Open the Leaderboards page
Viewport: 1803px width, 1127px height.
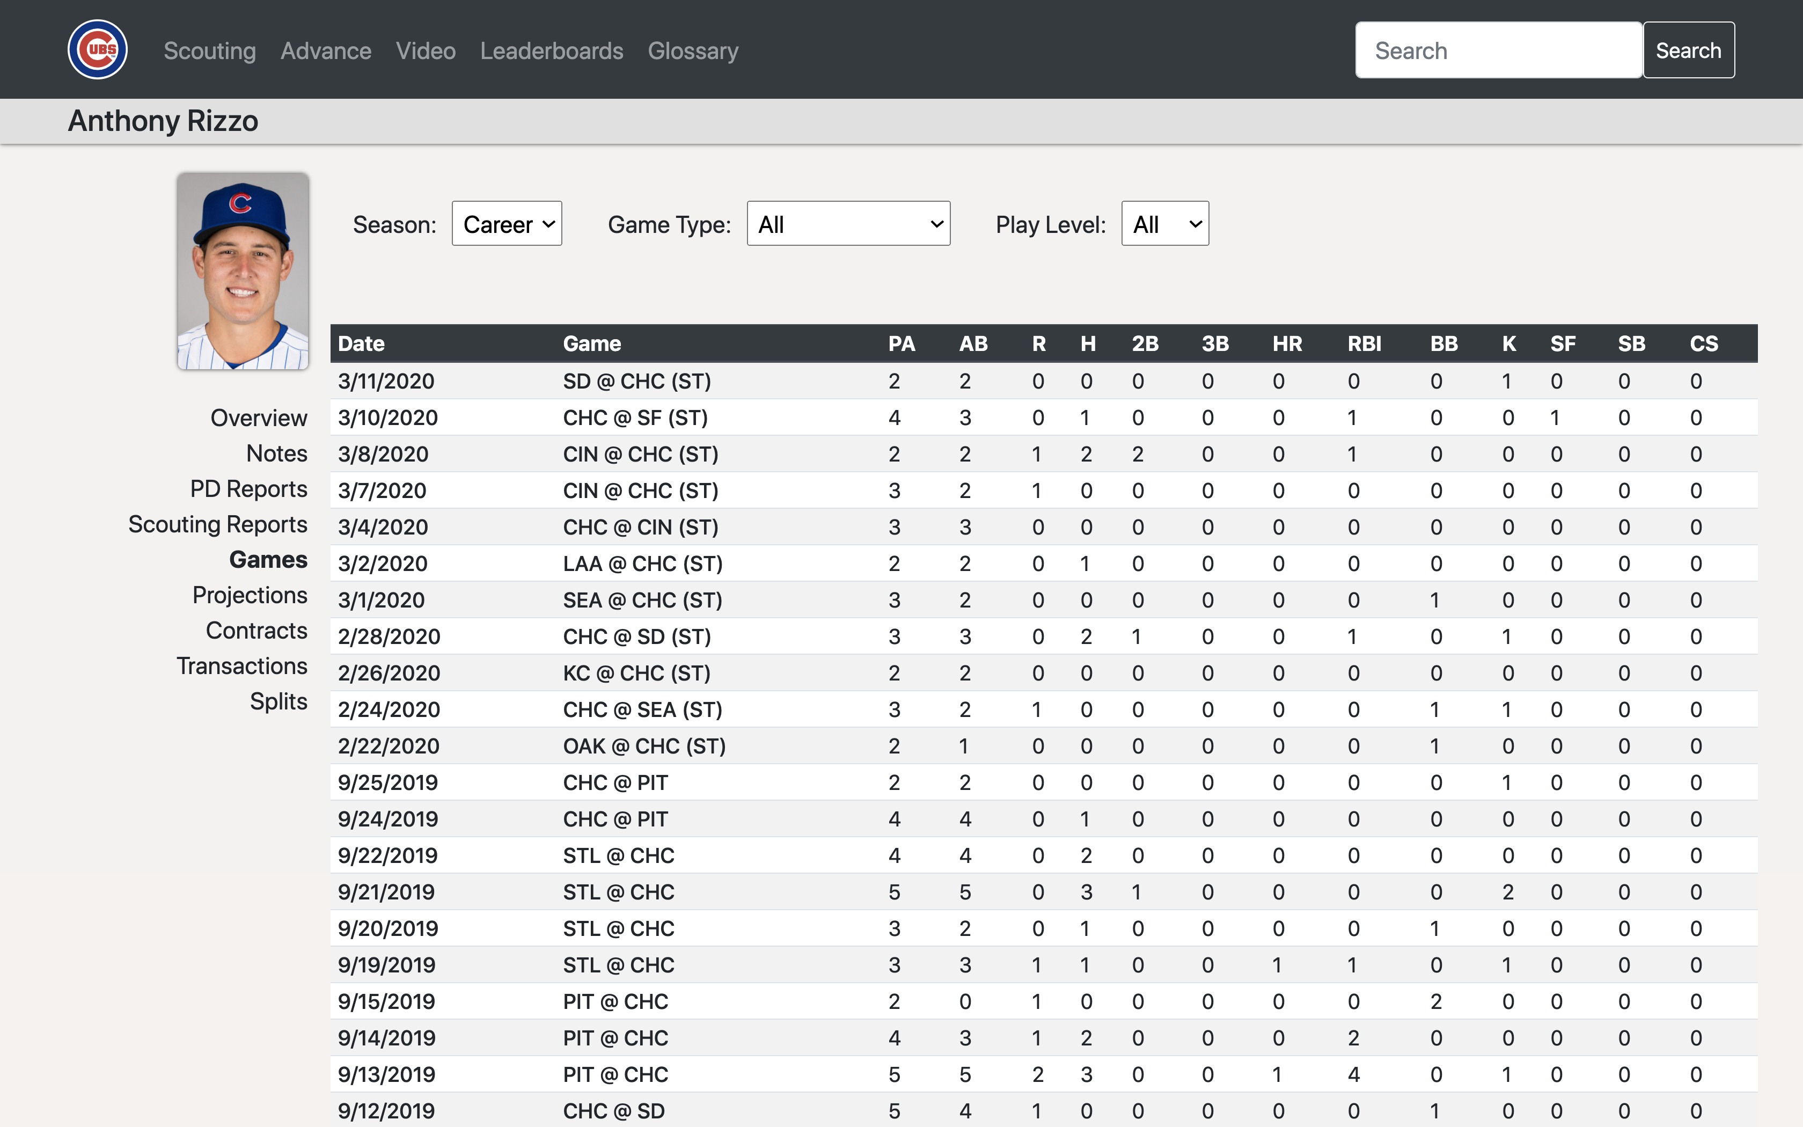551,50
